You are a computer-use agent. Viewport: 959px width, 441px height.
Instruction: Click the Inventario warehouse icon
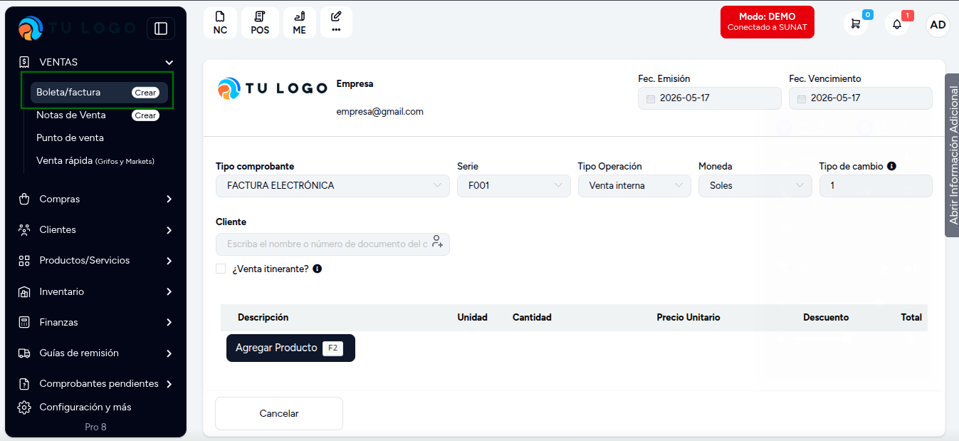(x=24, y=291)
